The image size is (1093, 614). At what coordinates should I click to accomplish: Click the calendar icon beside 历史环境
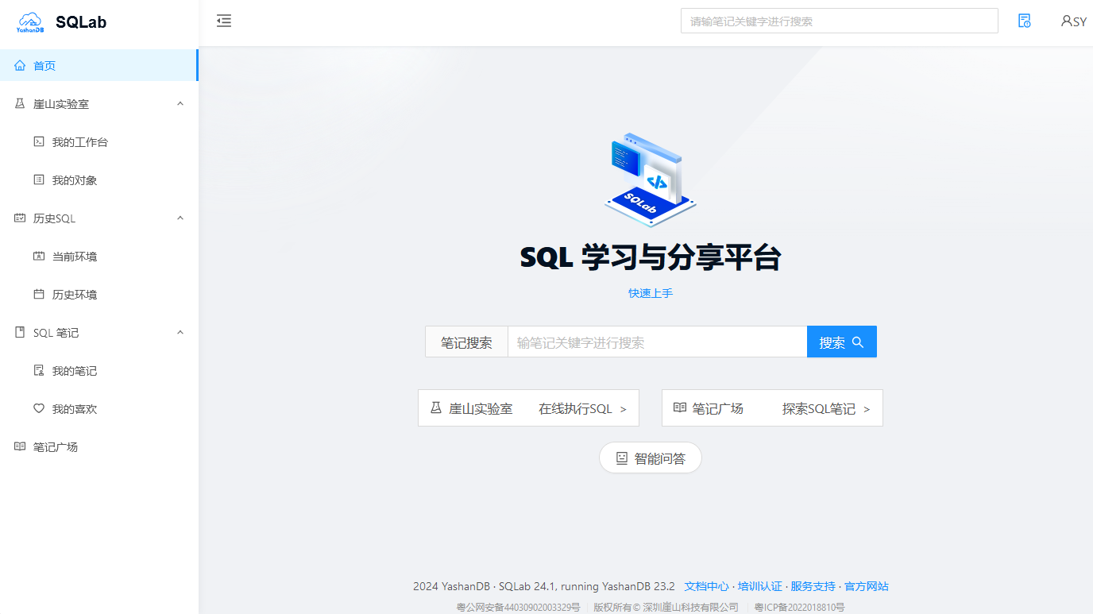pyautogui.click(x=39, y=295)
